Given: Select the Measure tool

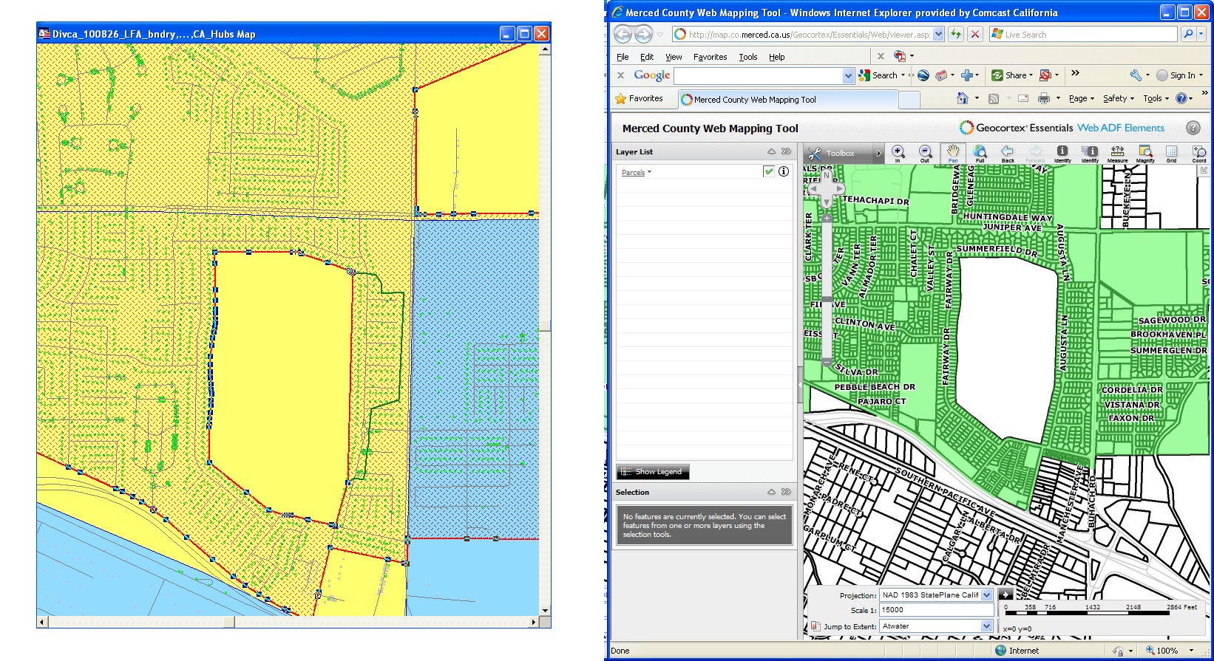Looking at the screenshot, I should pos(1117,153).
